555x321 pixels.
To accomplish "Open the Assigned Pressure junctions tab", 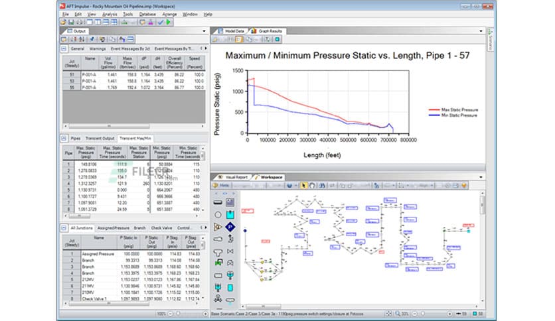I will (x=114, y=228).
